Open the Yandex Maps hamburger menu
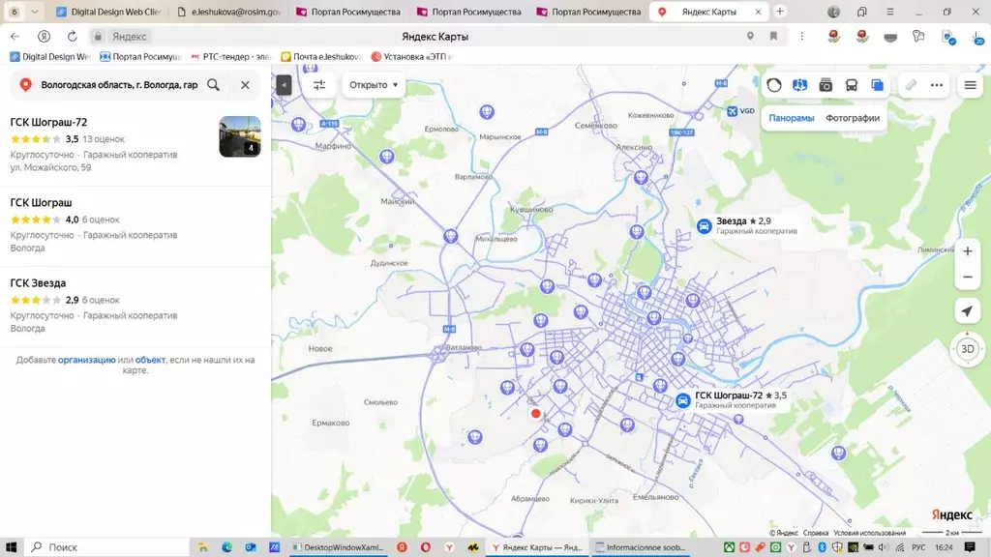This screenshot has height=557, width=991. click(x=970, y=85)
